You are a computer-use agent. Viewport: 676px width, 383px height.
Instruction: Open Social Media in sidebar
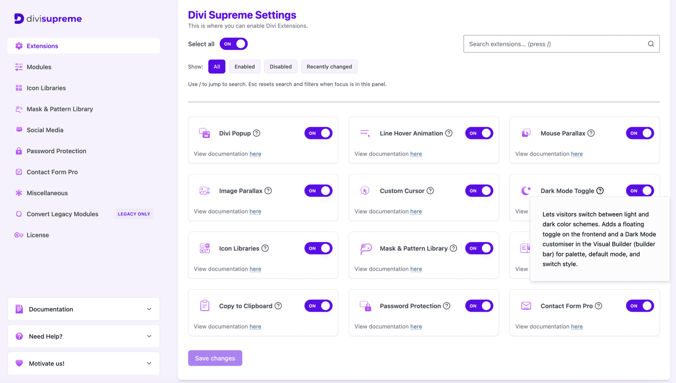(84, 130)
